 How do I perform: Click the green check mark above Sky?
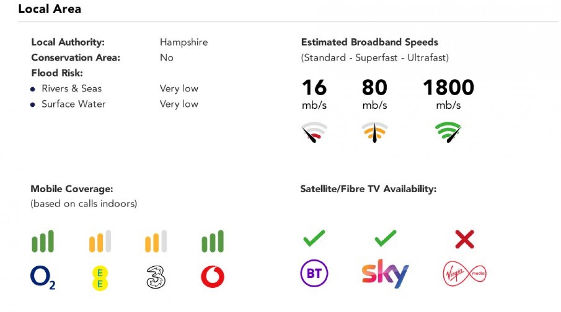[385, 239]
